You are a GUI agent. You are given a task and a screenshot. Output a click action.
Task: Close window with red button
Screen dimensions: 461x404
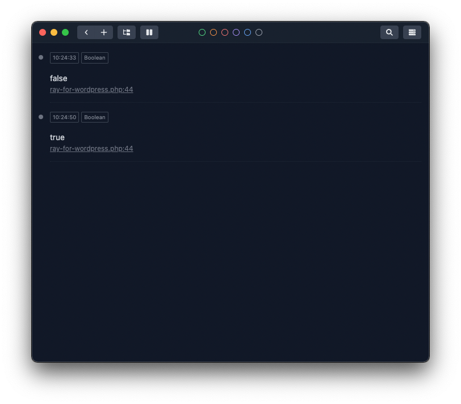tap(43, 32)
